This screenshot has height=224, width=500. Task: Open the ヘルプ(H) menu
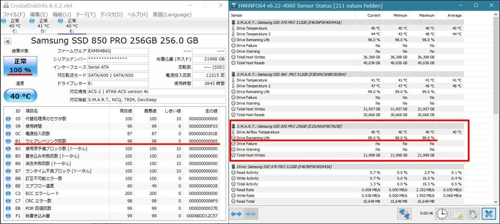(137, 15)
